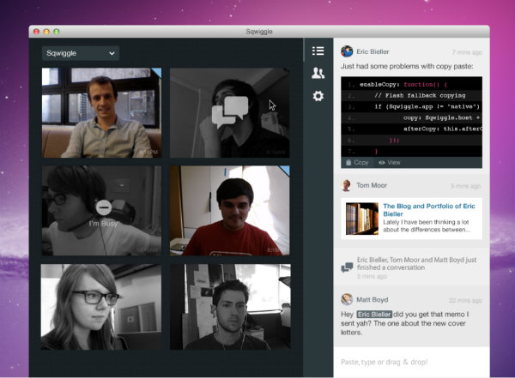
Task: Focus the Paste, type or drag & drop field
Action: click(411, 362)
